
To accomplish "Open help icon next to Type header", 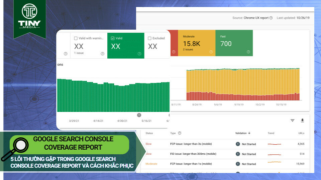I will coord(180,133).
